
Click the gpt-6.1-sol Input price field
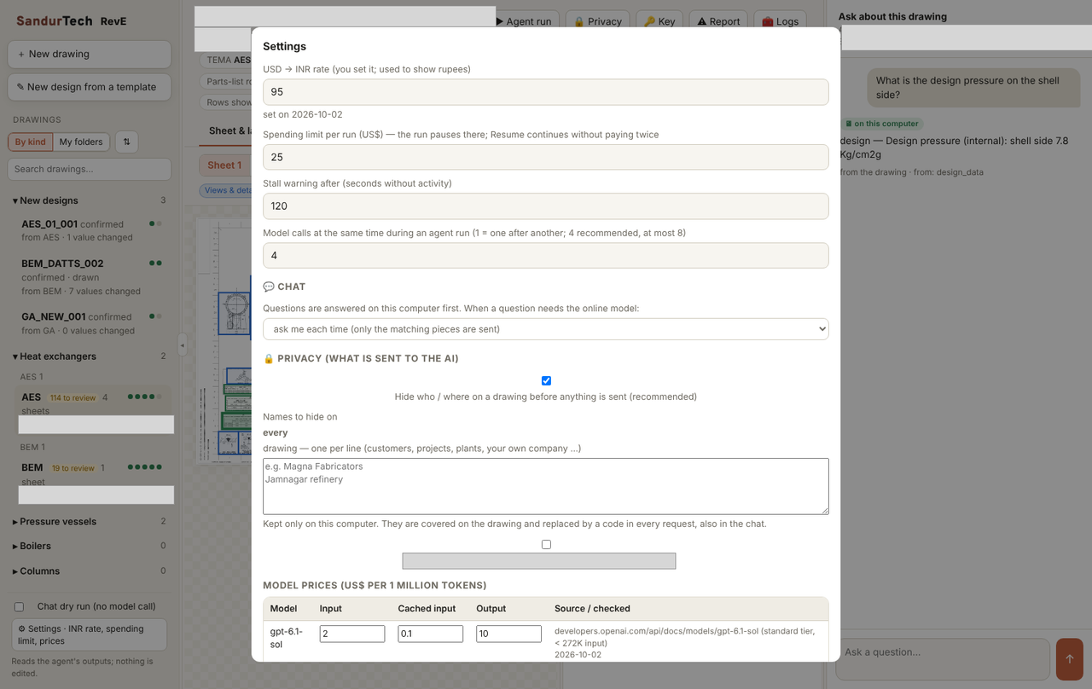352,634
